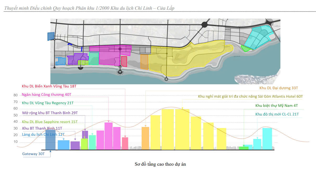Click 'Khu DL Vũng Tàu Regency 21T' label
Image resolution: width=316 pixels, height=184 pixels.
click(48, 103)
